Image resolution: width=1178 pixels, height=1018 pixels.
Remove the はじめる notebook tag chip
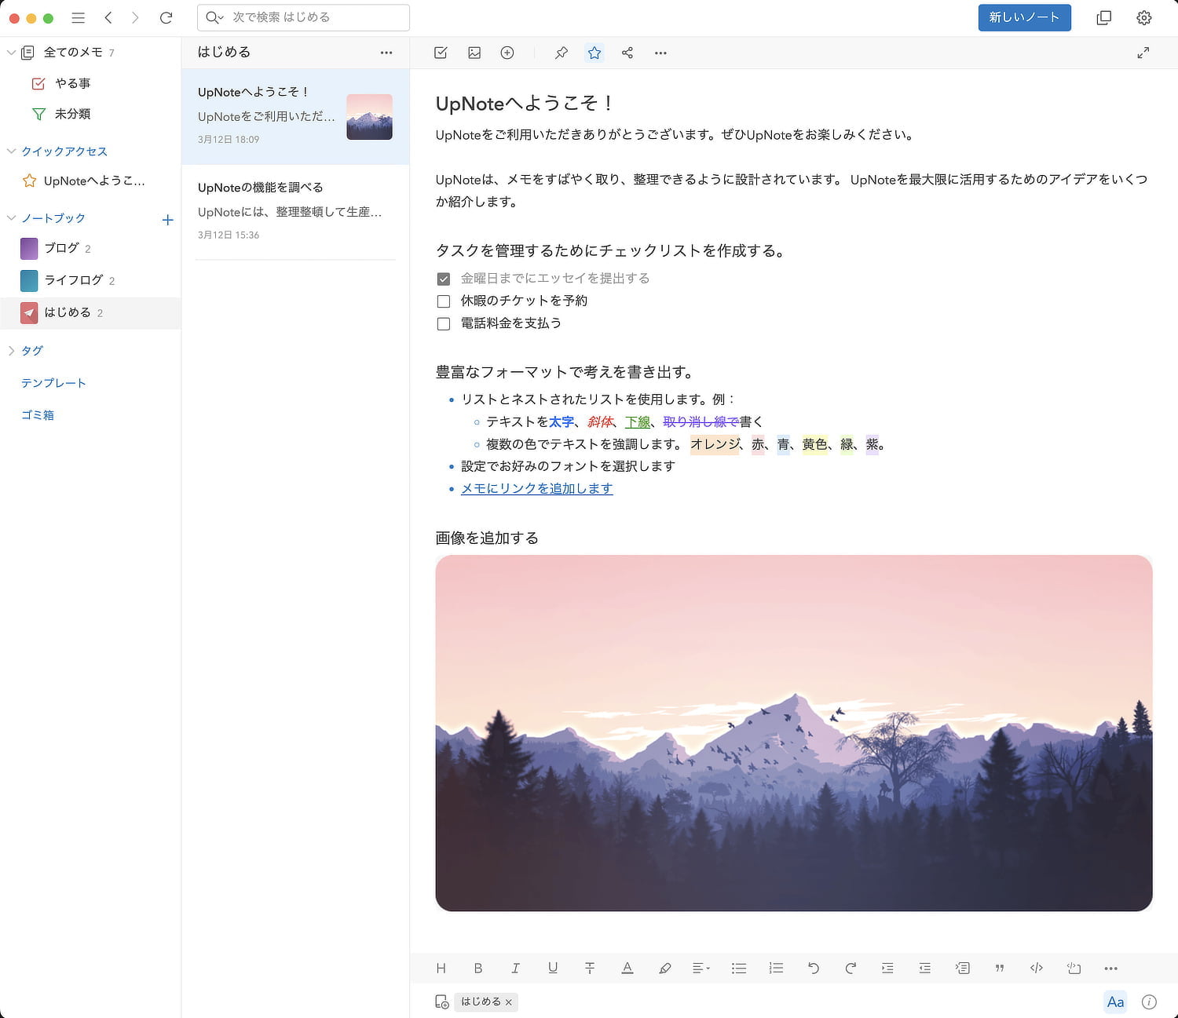pos(509,1002)
